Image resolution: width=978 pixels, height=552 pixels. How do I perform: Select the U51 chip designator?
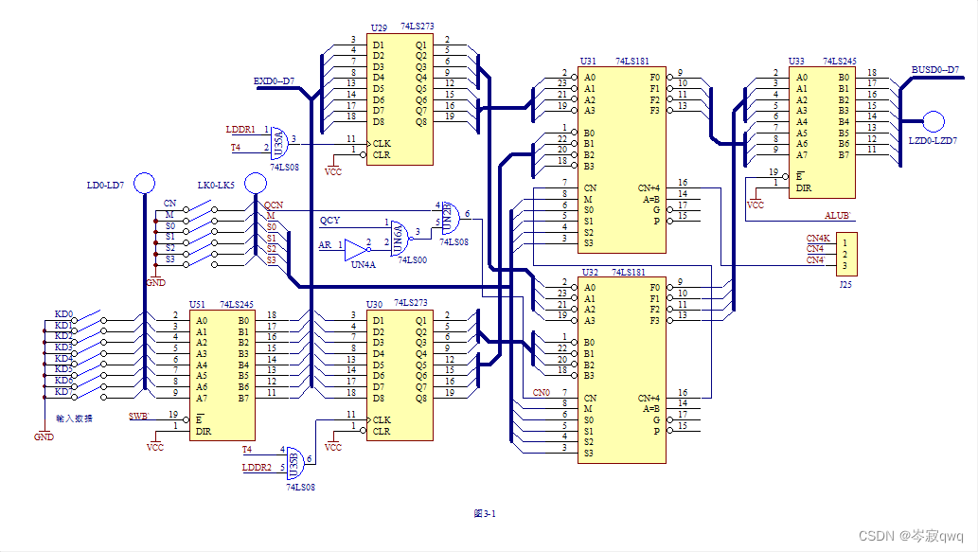(197, 304)
